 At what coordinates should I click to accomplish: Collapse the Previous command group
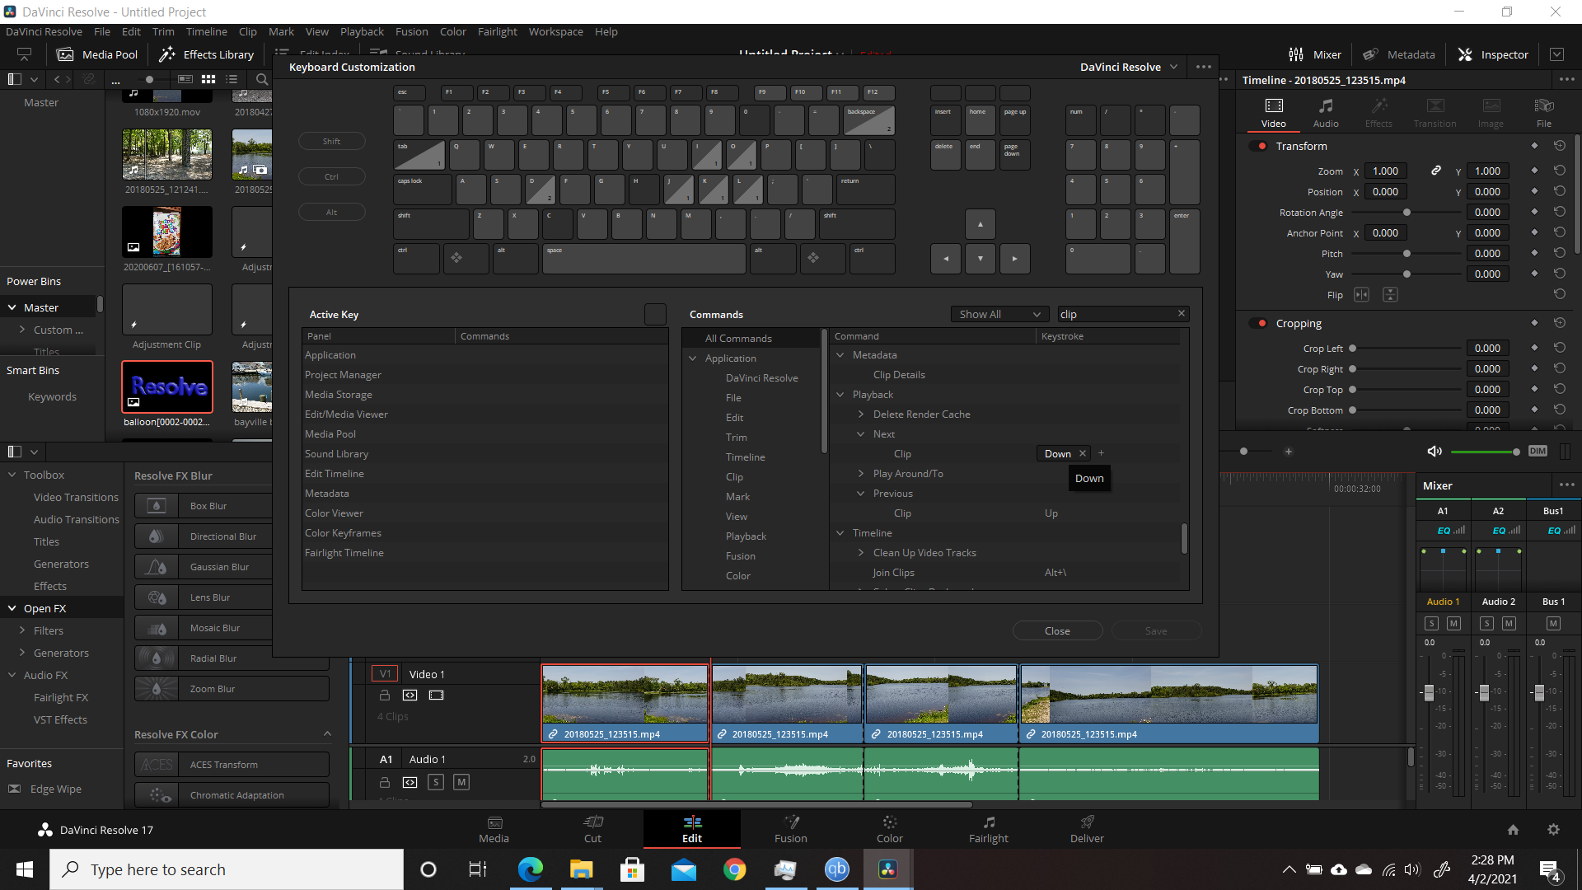tap(861, 494)
